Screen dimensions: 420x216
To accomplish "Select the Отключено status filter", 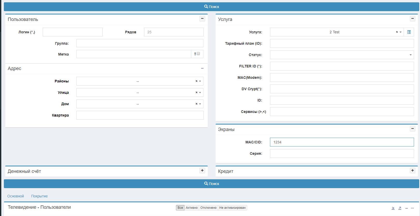I will point(208,208).
